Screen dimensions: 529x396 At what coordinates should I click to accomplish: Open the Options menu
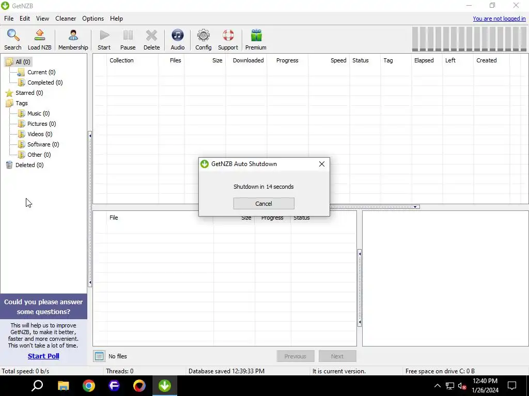[x=93, y=19]
